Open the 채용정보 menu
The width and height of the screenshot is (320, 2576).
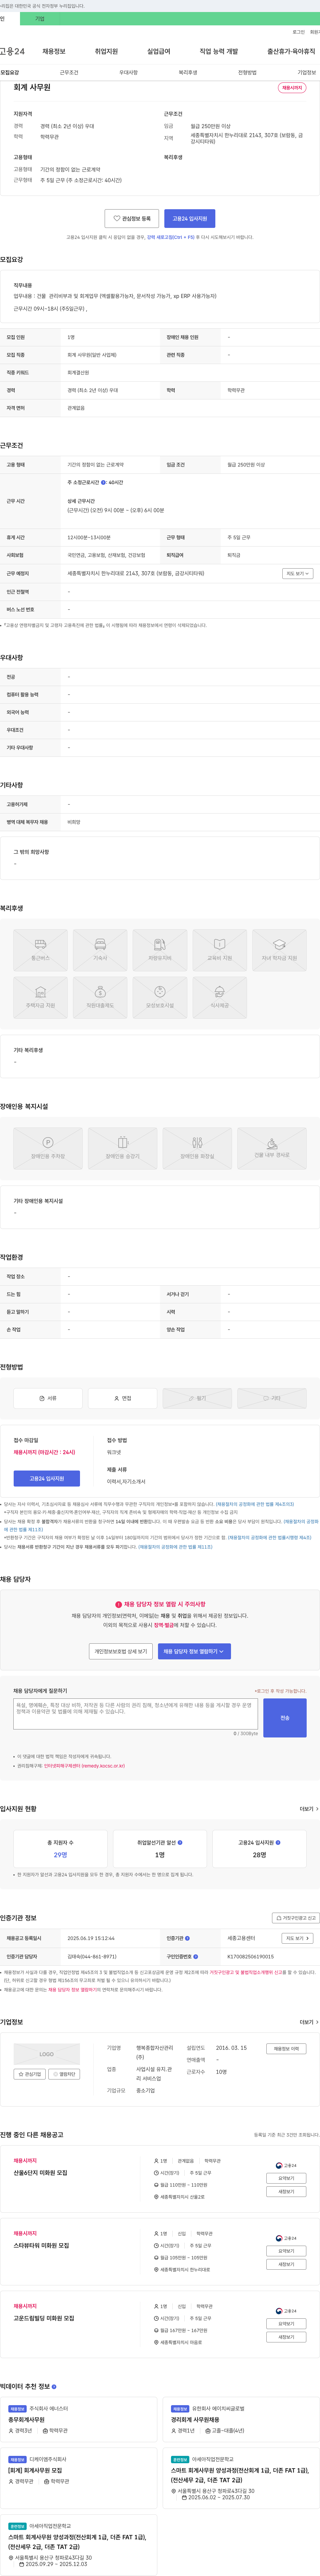tap(54, 51)
